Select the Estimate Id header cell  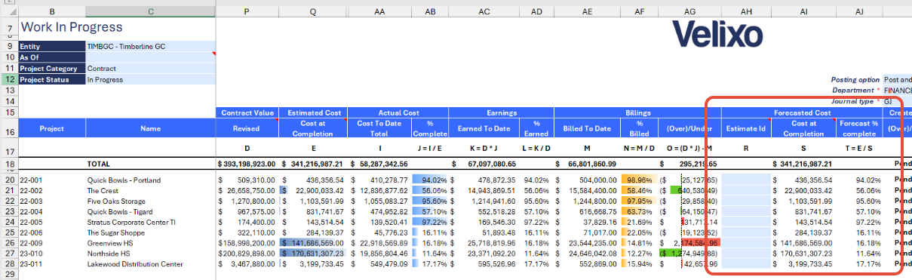(746, 128)
